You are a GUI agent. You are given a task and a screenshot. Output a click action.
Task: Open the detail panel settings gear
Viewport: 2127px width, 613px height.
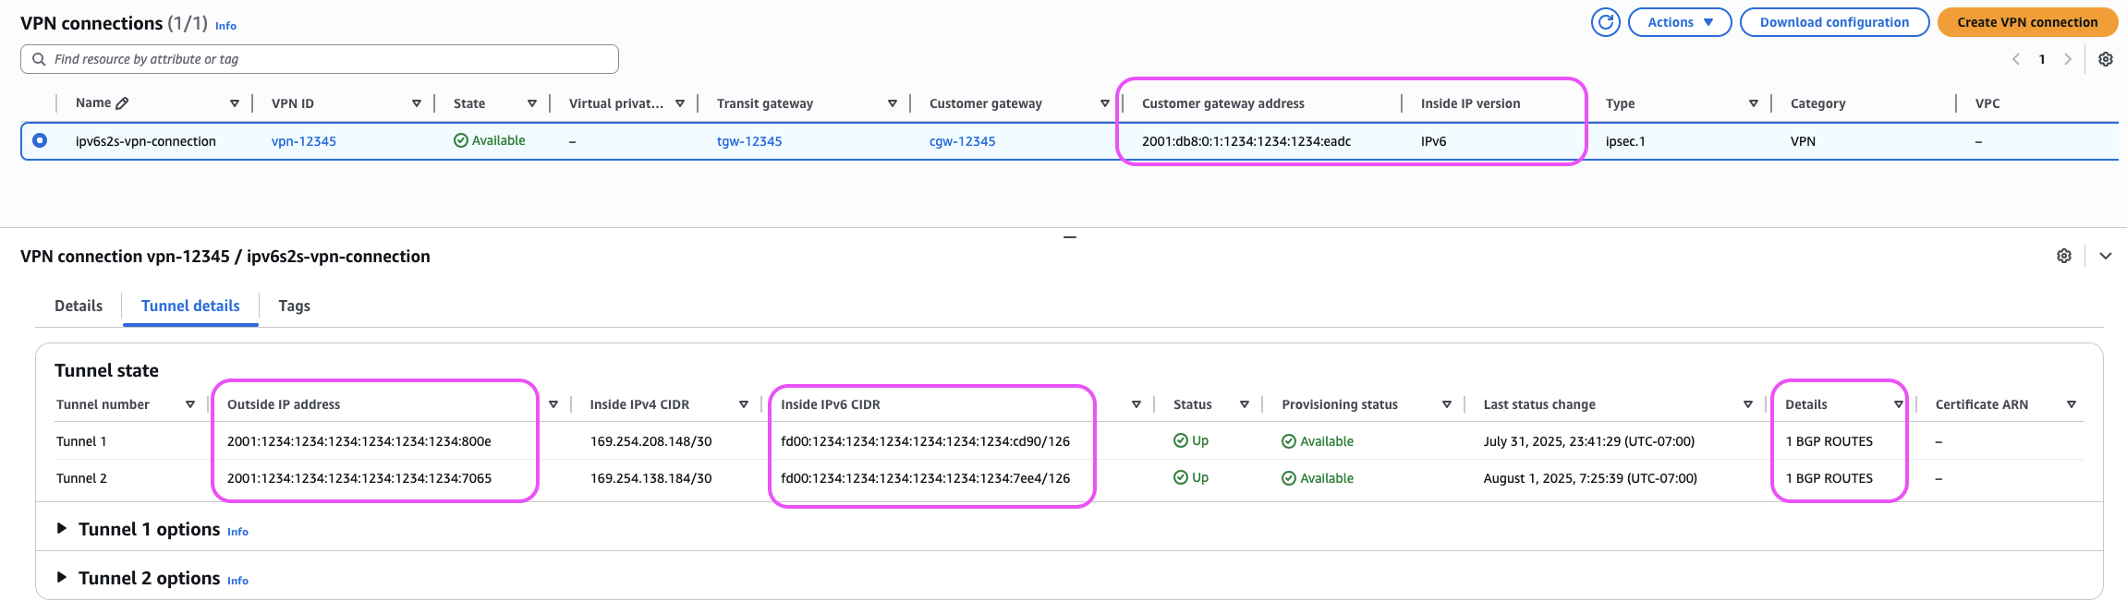(x=2064, y=256)
